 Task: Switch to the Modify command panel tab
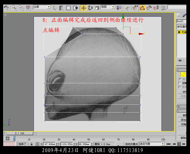(184, 15)
